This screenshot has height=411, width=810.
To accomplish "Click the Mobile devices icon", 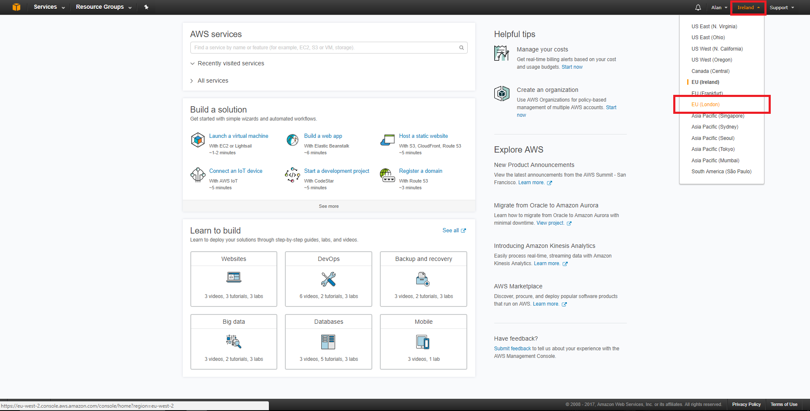I will point(423,342).
